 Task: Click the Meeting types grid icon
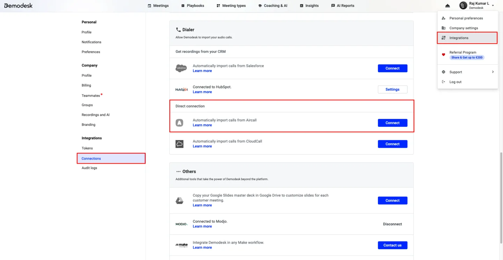coord(218,6)
